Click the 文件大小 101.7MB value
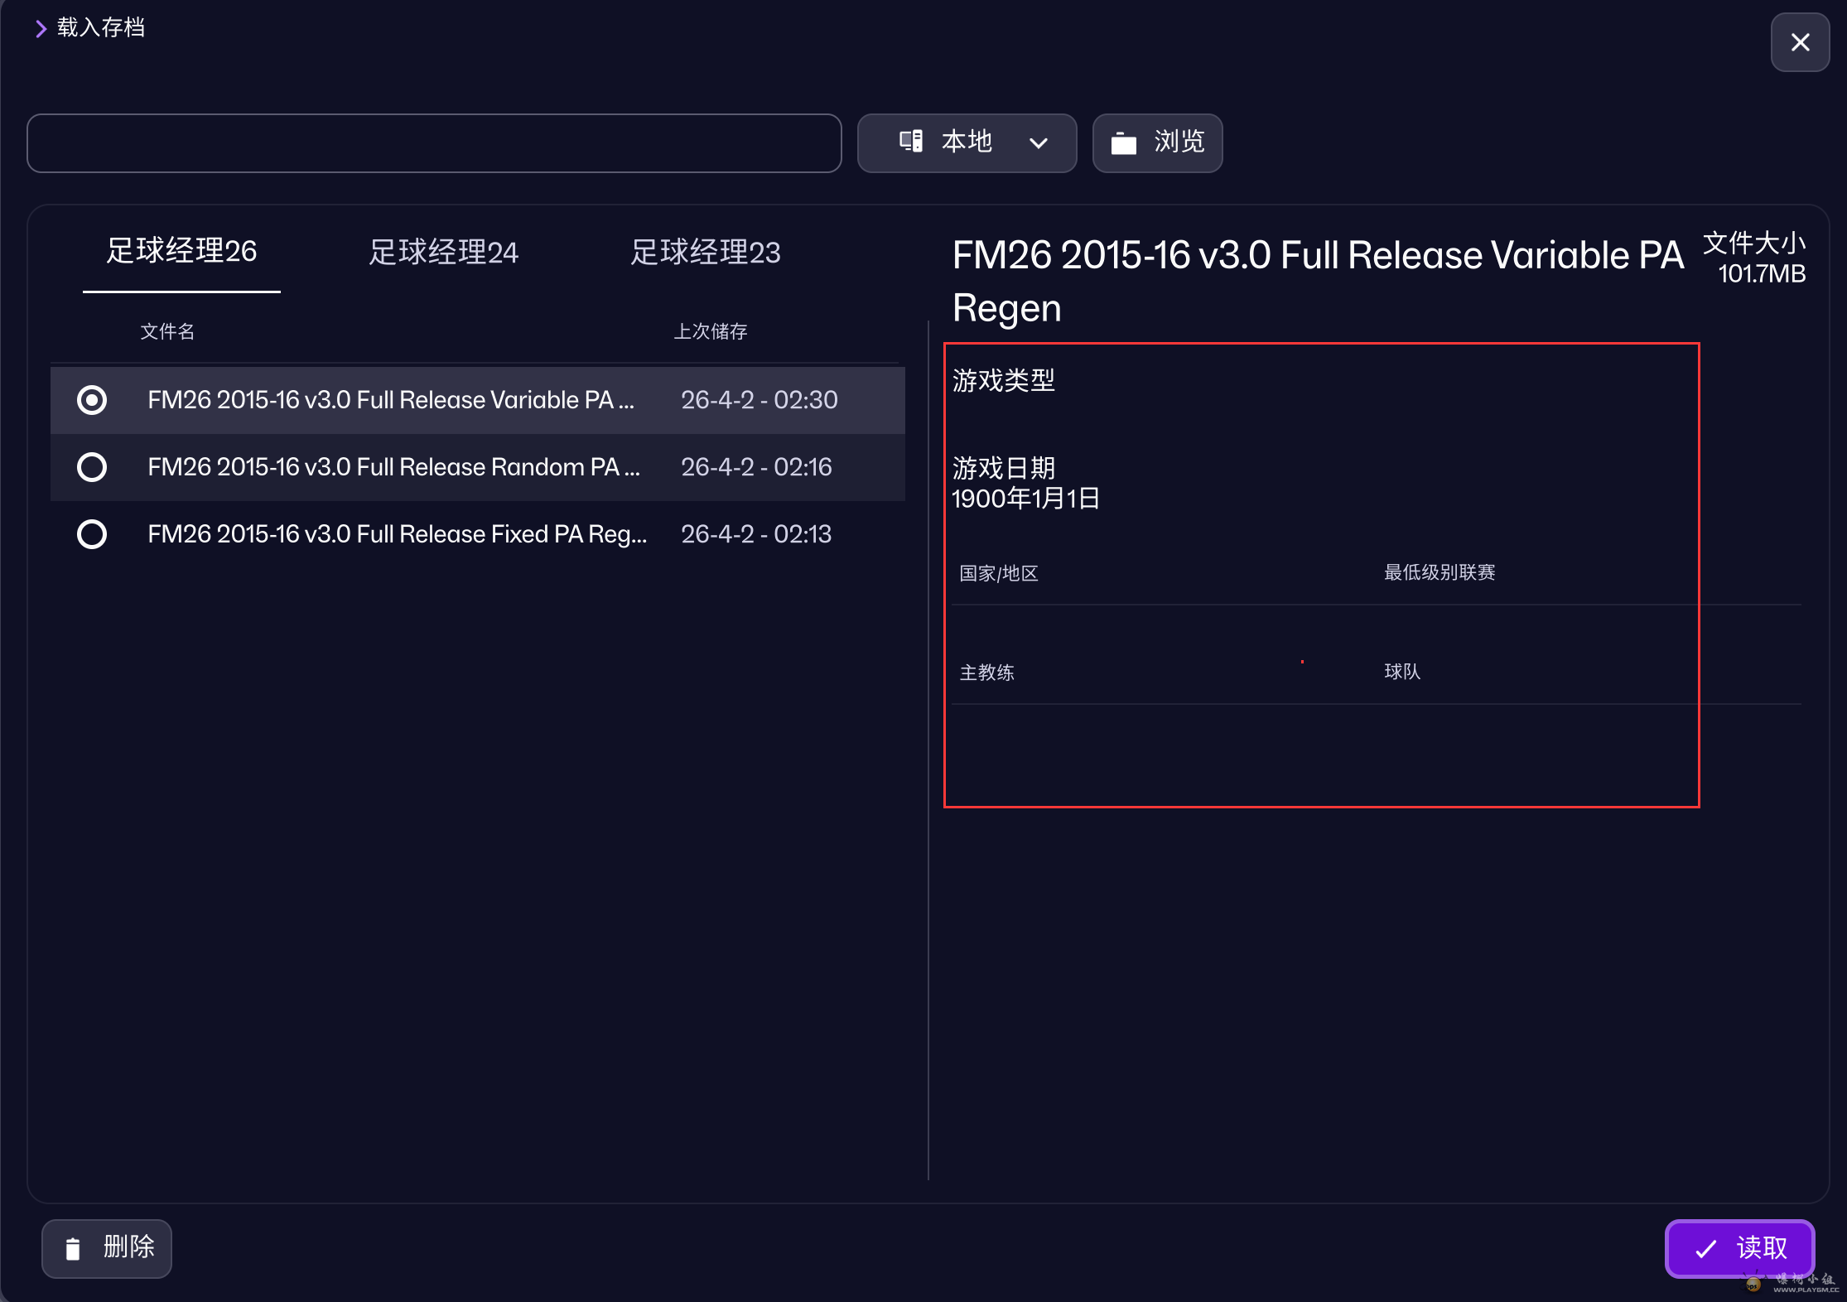Viewport: 1847px width, 1302px height. (x=1762, y=273)
